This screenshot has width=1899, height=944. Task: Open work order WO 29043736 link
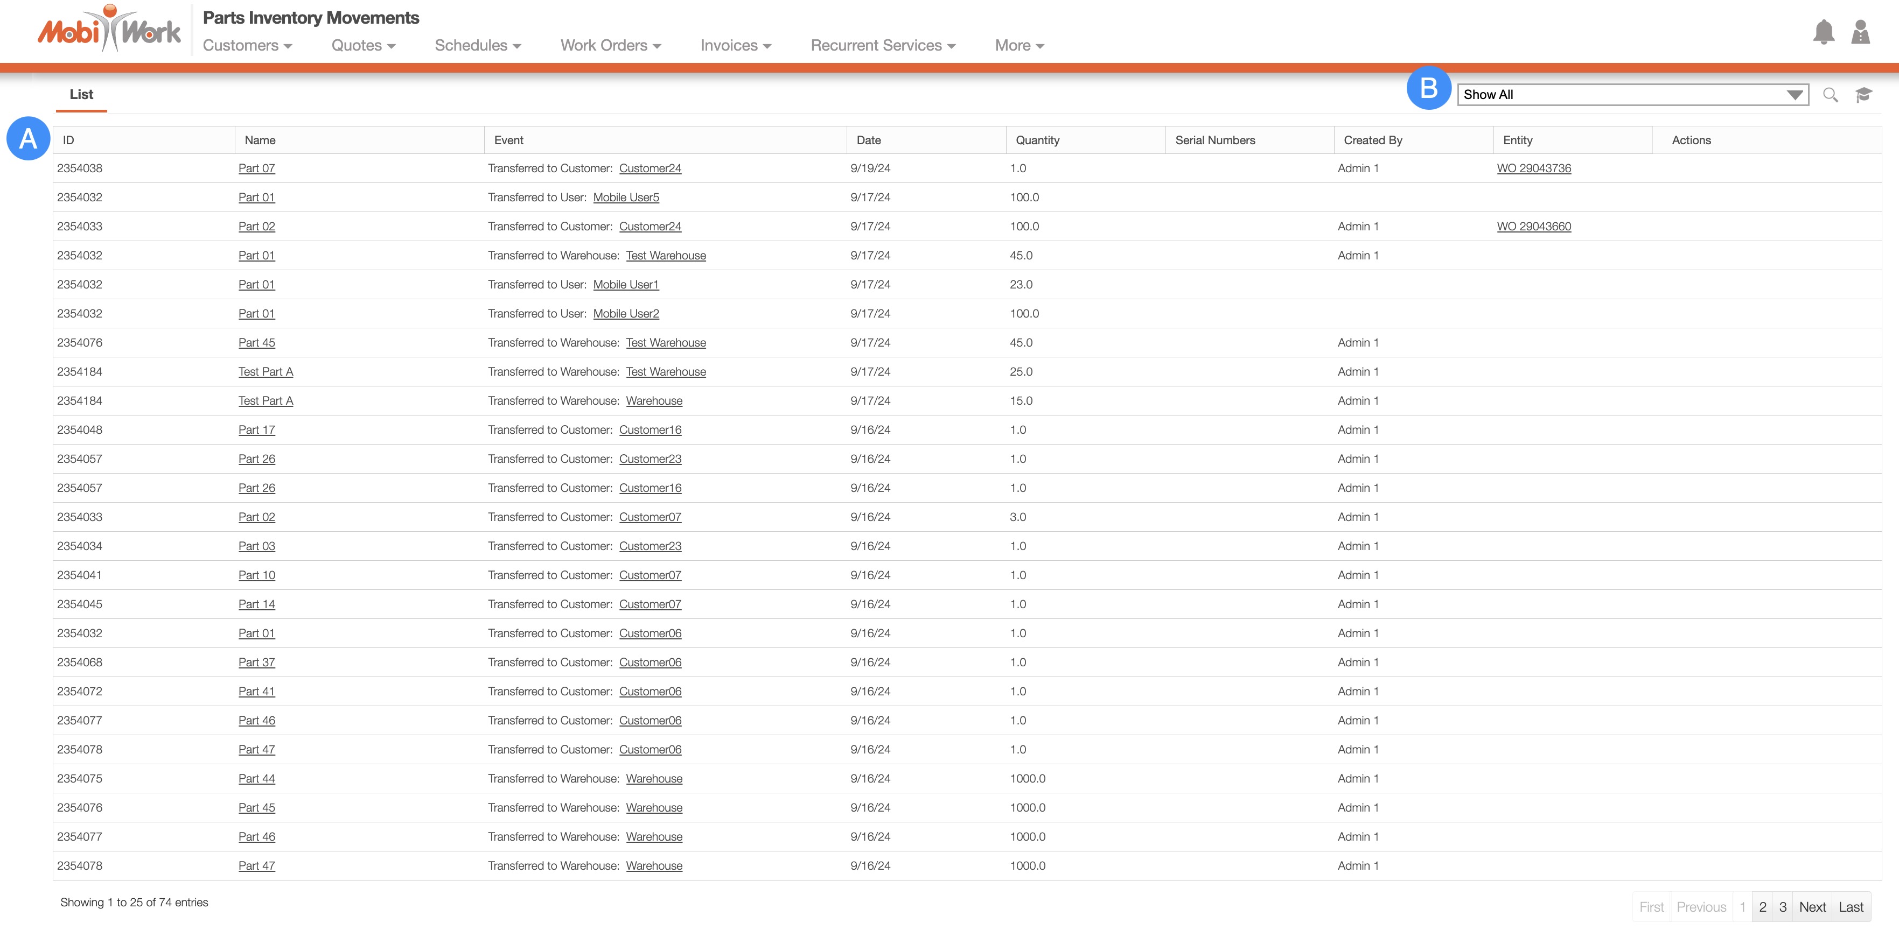[1533, 169]
